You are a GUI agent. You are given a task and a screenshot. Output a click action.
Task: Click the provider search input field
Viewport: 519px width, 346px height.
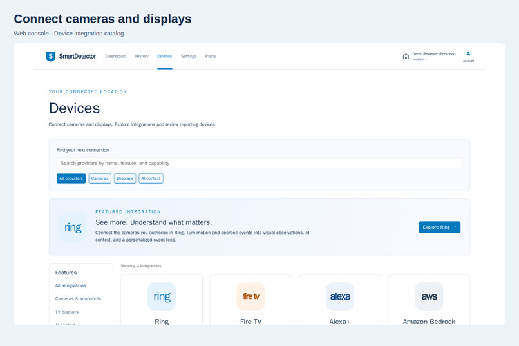click(x=259, y=163)
